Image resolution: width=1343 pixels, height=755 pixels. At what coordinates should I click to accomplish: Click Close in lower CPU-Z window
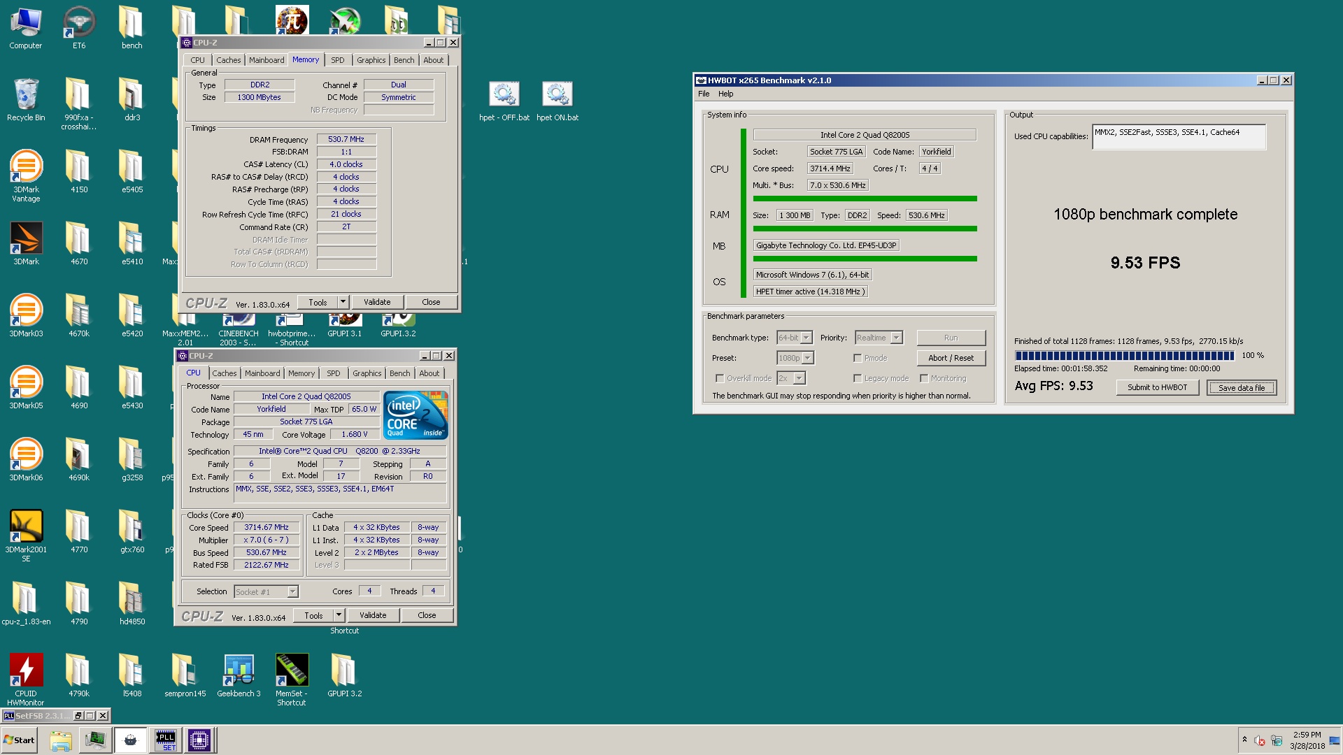coord(427,615)
